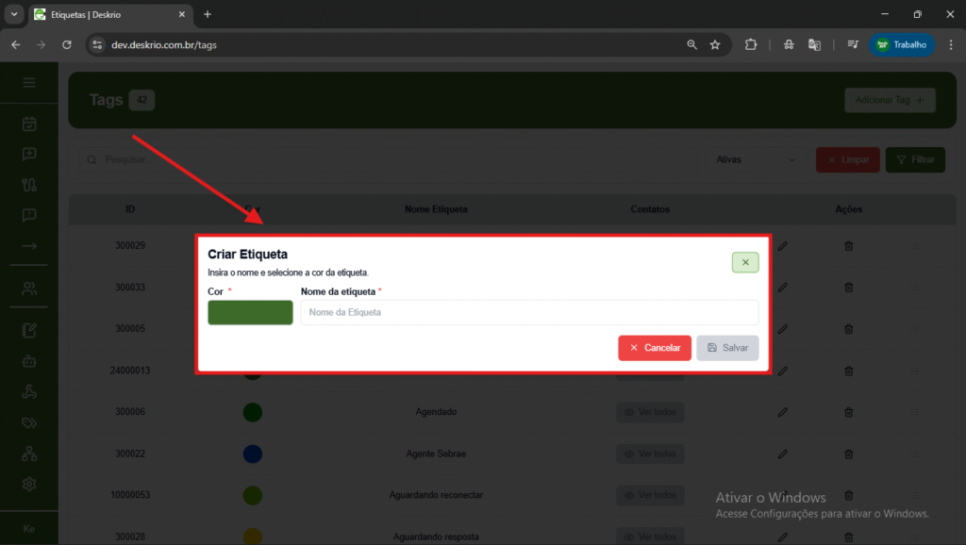Viewport: 966px width, 545px height.
Task: Focus the Nome da Etiqueta input field
Action: (x=528, y=312)
